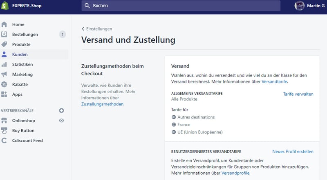The image size is (327, 180).
Task: Click the Shopify bag logo
Action: click(x=6, y=6)
